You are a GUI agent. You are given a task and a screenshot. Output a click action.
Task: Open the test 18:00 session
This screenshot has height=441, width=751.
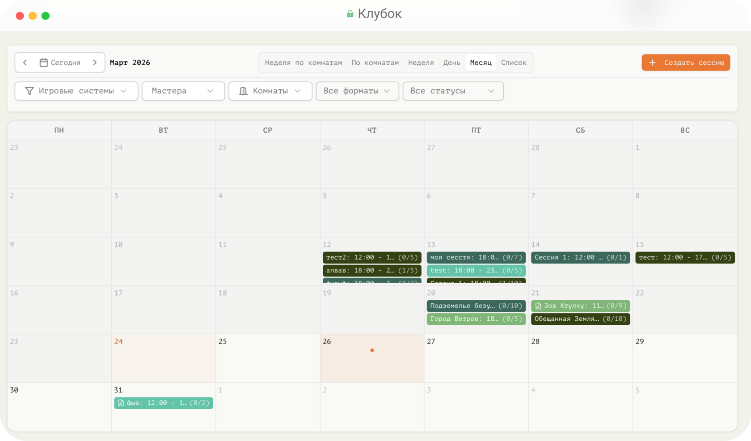[476, 270]
